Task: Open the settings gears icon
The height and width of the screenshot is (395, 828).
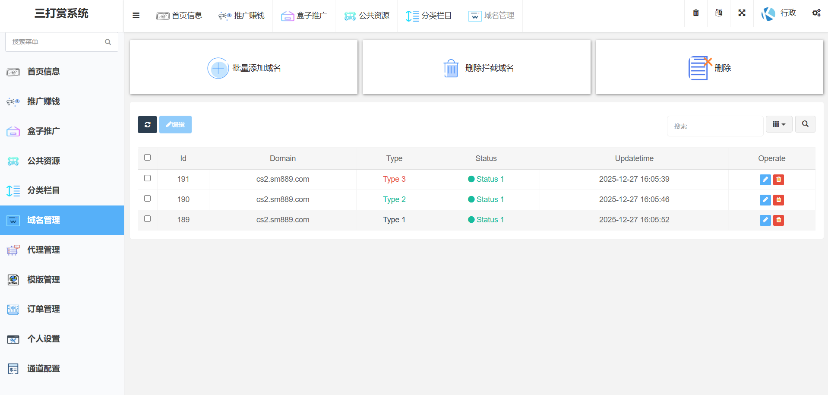Action: [816, 13]
